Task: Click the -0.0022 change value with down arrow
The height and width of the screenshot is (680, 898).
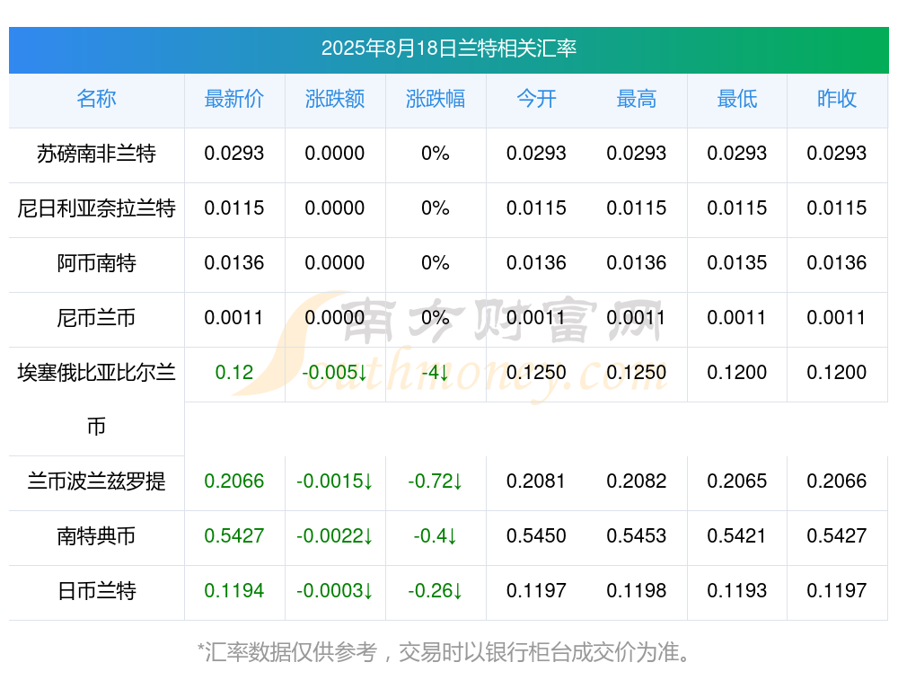Action: (335, 536)
